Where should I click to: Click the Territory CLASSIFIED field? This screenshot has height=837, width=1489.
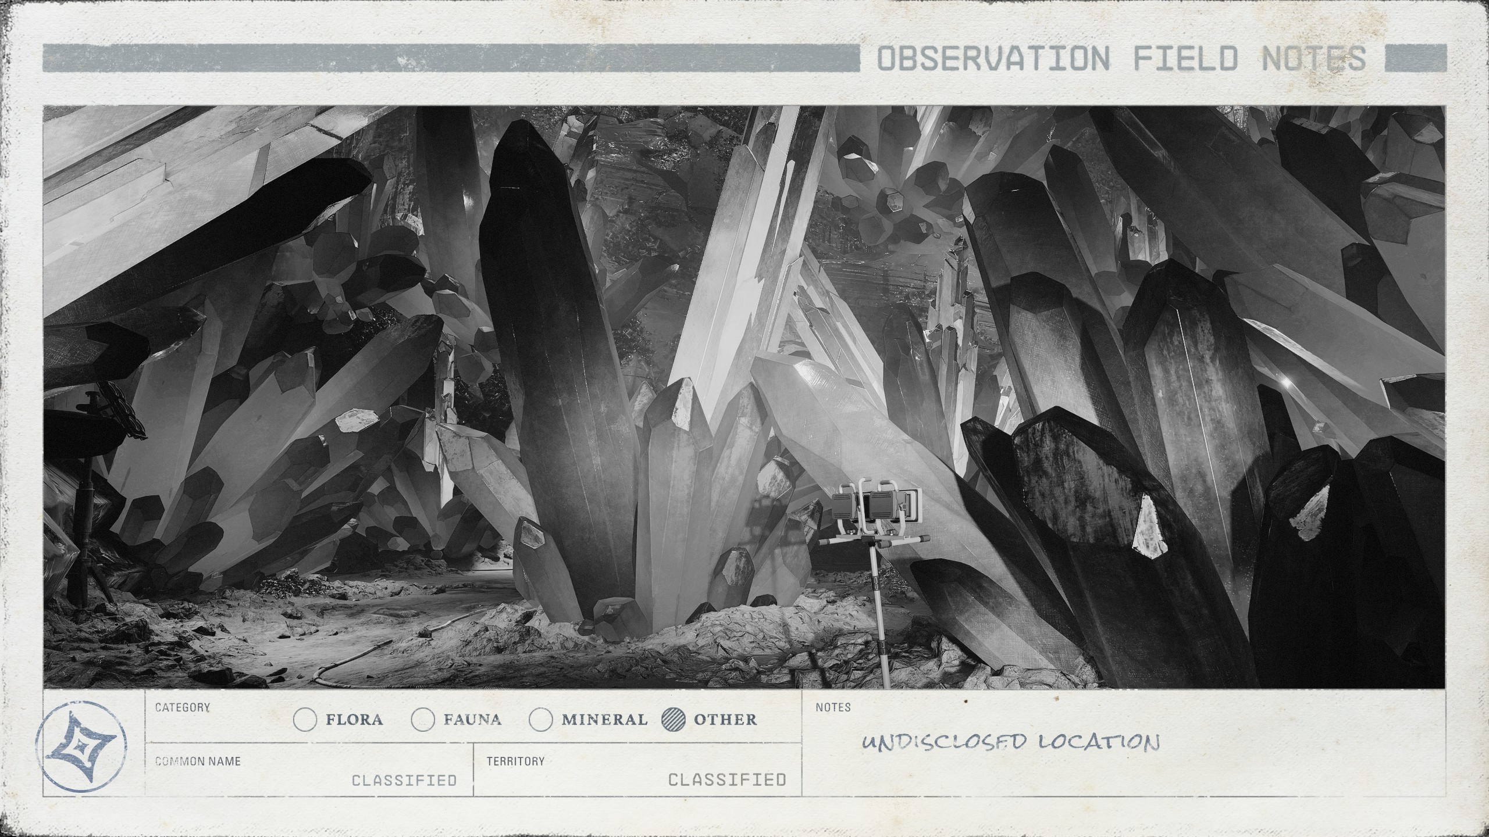pyautogui.click(x=726, y=779)
